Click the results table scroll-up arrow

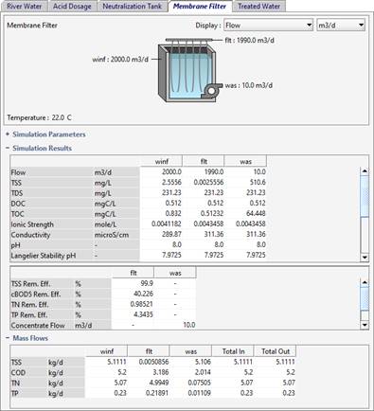tap(365, 170)
